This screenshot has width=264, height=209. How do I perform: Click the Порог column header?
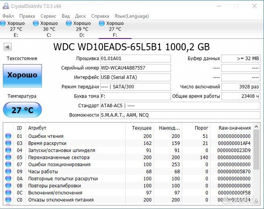point(196,128)
